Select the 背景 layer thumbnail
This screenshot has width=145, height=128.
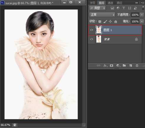tap(99, 39)
